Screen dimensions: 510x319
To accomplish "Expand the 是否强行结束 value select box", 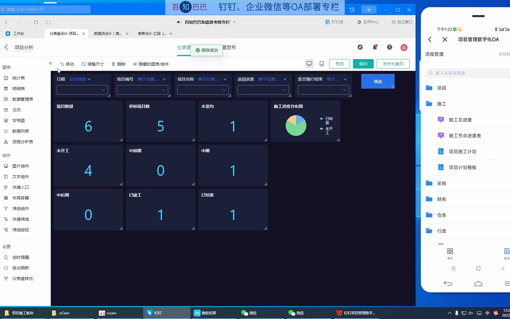I will coord(323,90).
